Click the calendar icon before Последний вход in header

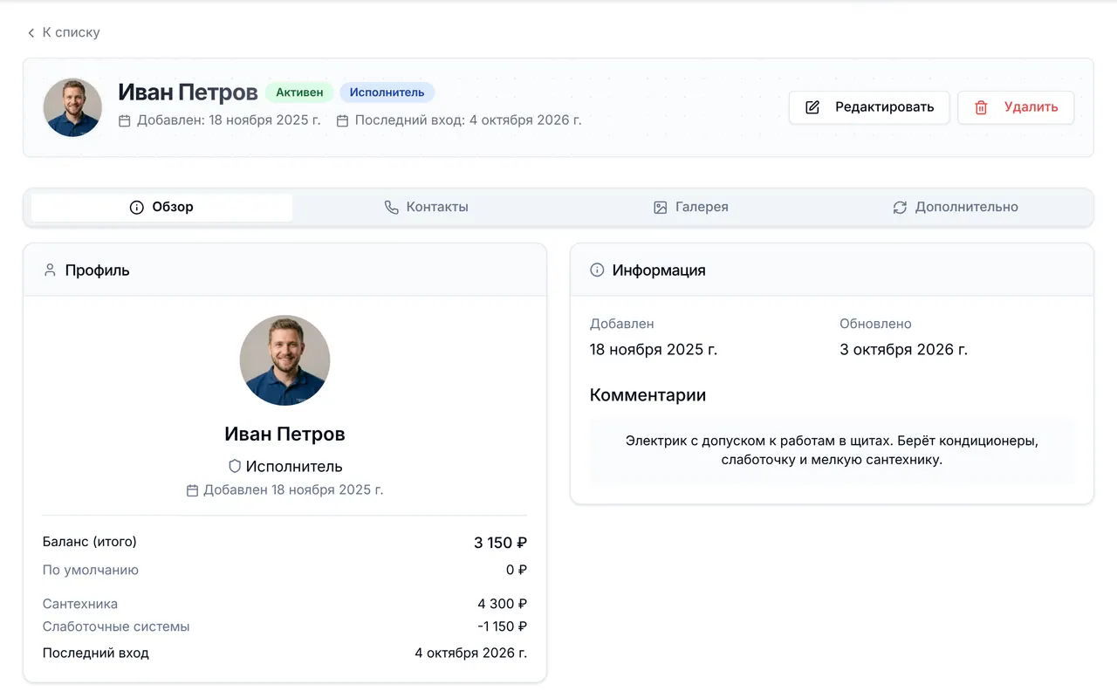point(343,120)
